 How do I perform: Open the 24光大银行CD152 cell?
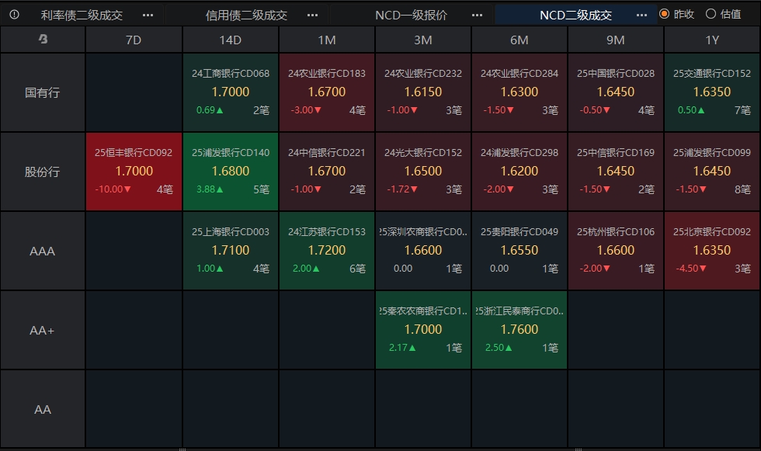[x=422, y=172]
